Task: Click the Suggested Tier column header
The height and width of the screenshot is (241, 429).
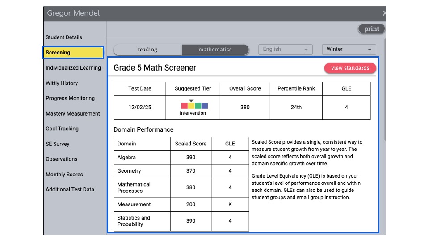Action: 193,88
